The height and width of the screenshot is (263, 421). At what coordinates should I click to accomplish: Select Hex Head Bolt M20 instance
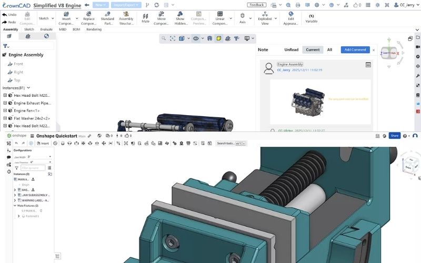tap(32, 95)
